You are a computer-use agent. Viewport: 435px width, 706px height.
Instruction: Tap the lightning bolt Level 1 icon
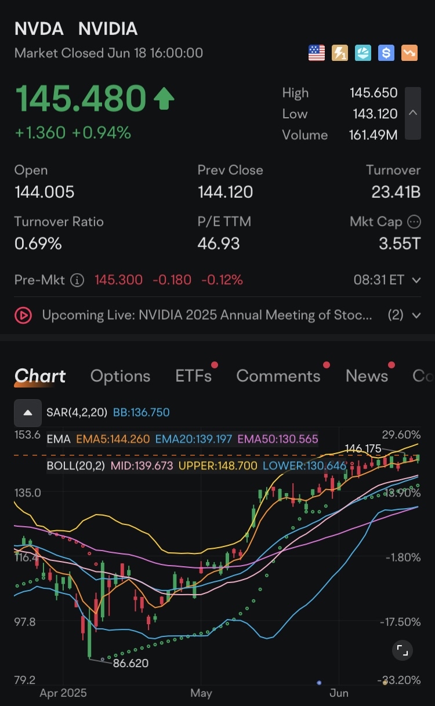[x=340, y=53]
